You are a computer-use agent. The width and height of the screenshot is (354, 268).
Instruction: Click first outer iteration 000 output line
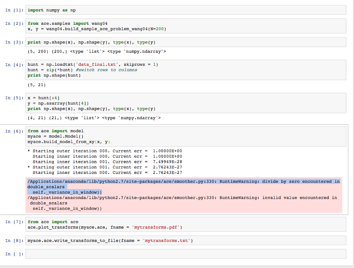[x=105, y=151]
